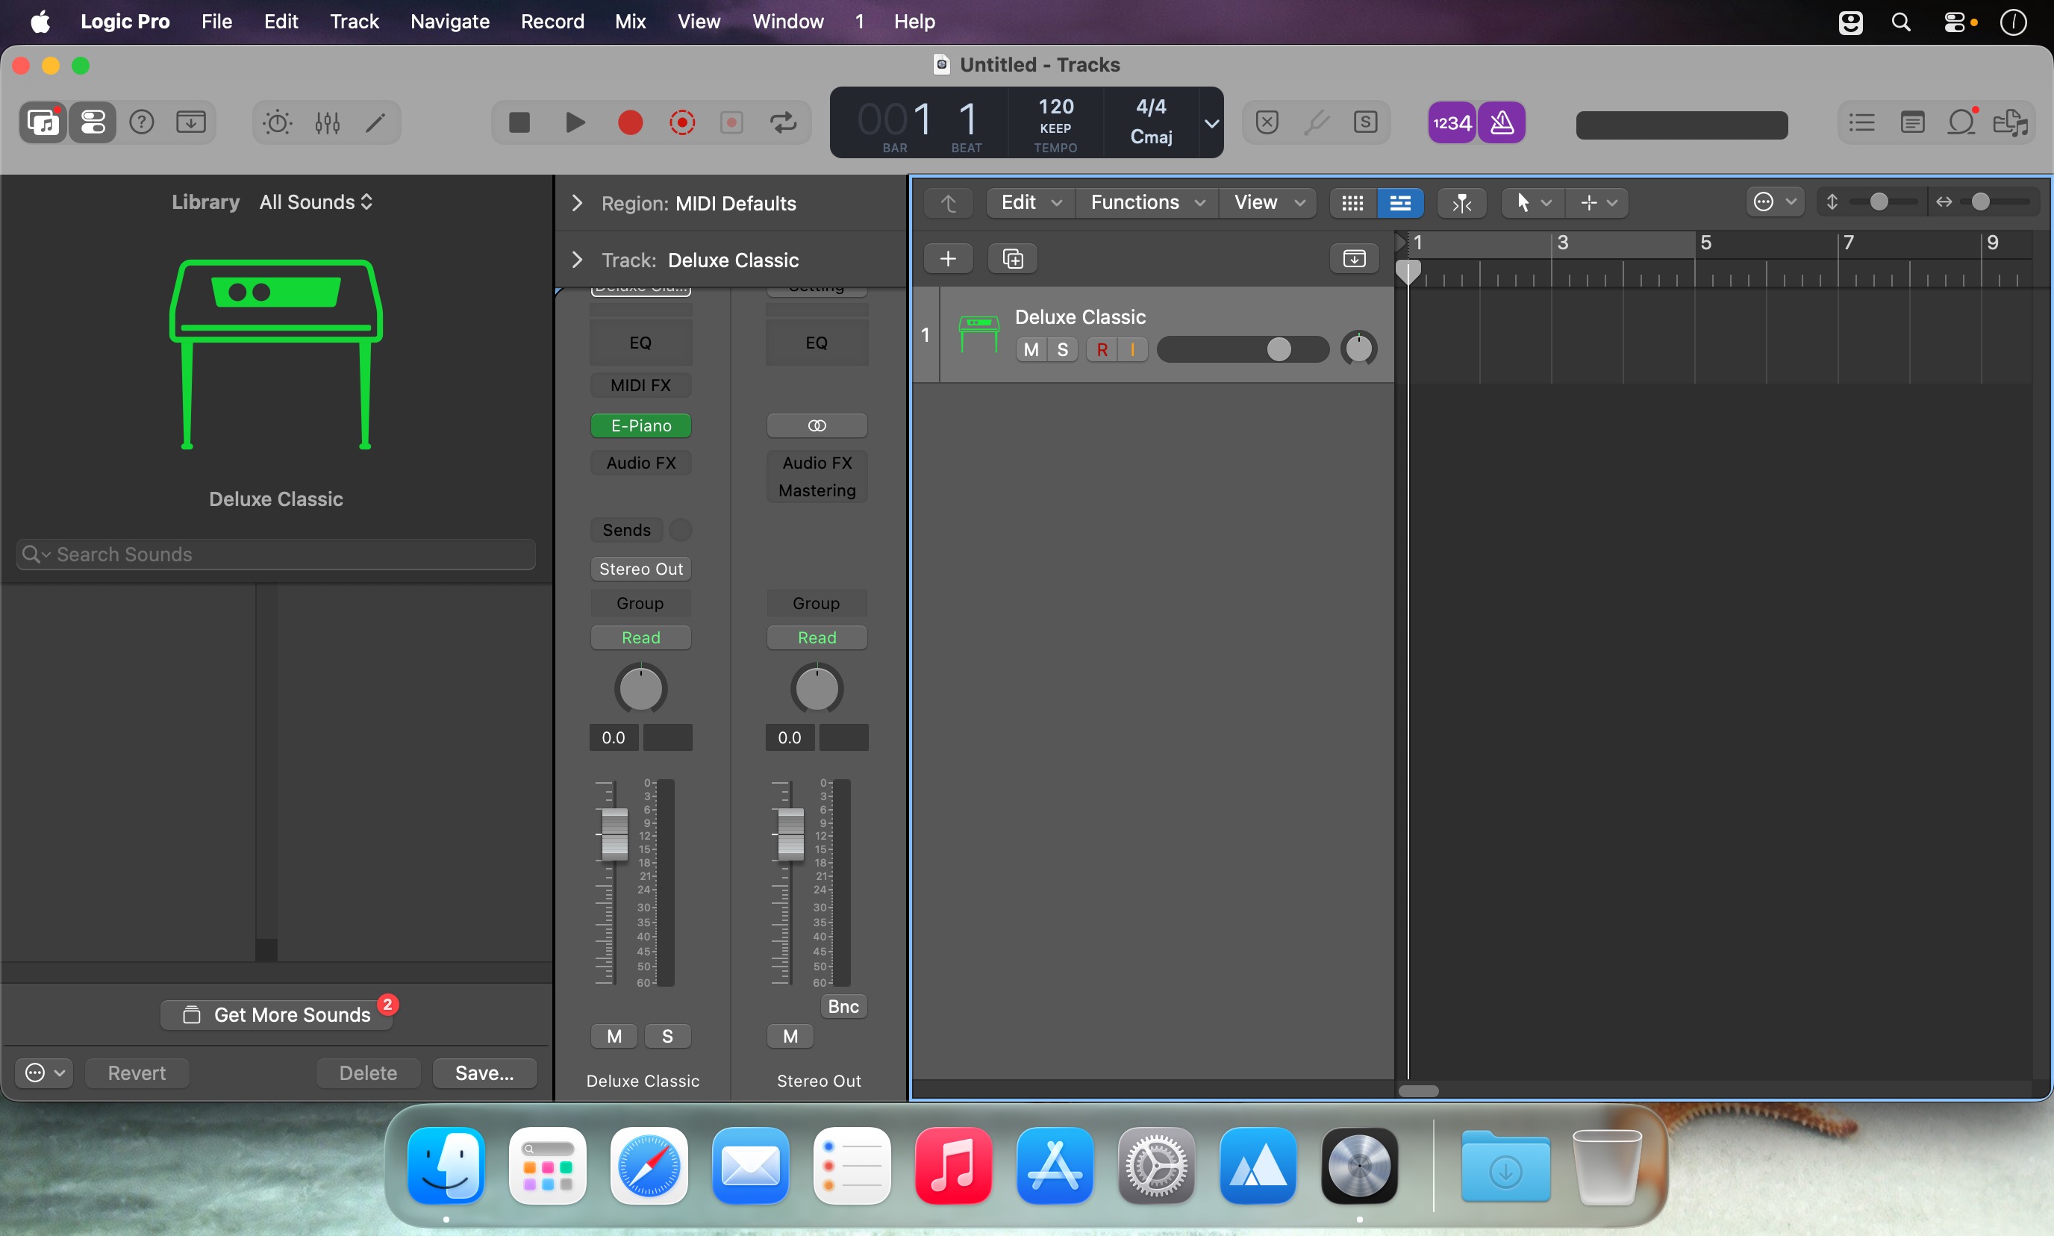Mute the Deluxe Classic track header
This screenshot has height=1236, width=2054.
tap(1031, 350)
